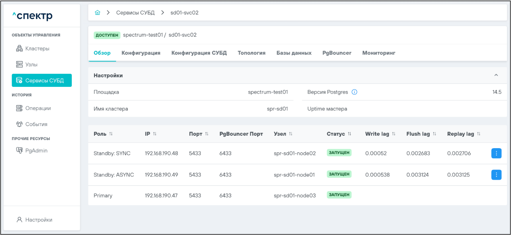The image size is (511, 235).
Task: Select Сервисы СУБД in sidebar
Action: [42, 80]
